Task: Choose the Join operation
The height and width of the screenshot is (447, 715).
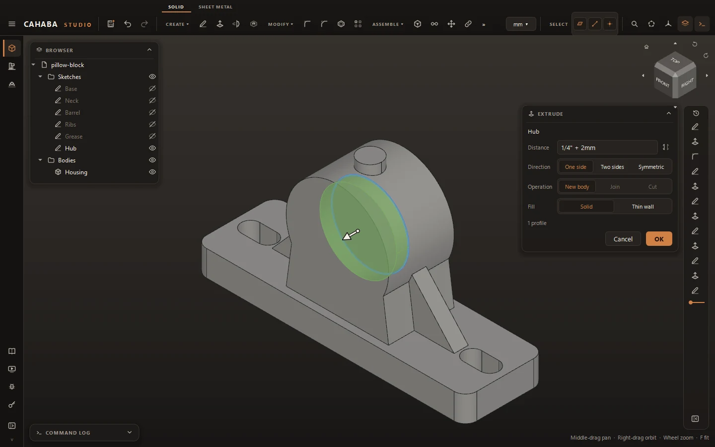Action: coord(615,187)
